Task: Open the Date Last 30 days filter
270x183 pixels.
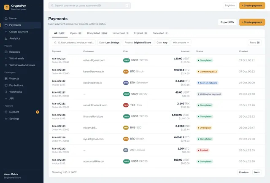Action: pyautogui.click(x=109, y=43)
